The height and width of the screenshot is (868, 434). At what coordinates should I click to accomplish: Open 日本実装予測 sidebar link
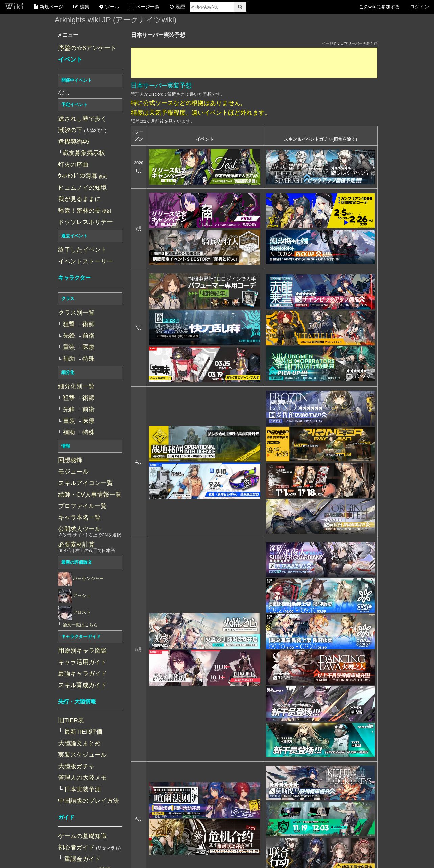coord(82,789)
